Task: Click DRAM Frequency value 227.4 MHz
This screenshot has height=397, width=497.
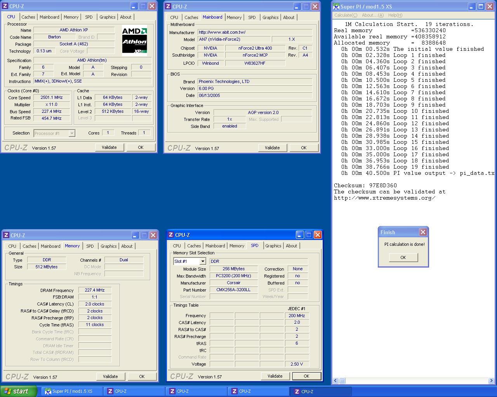Action: [95, 290]
